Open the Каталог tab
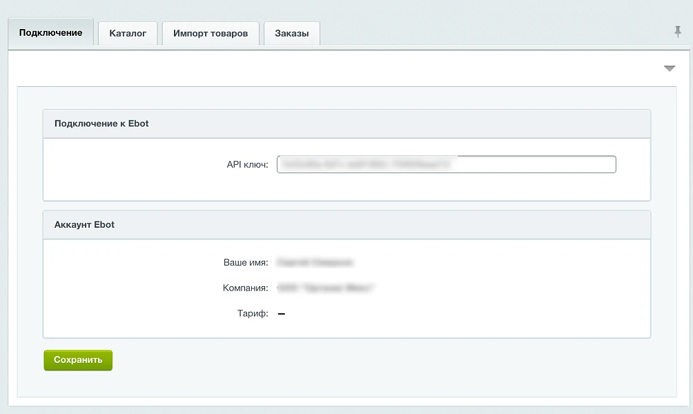Image resolution: width=693 pixels, height=414 pixels. point(128,33)
